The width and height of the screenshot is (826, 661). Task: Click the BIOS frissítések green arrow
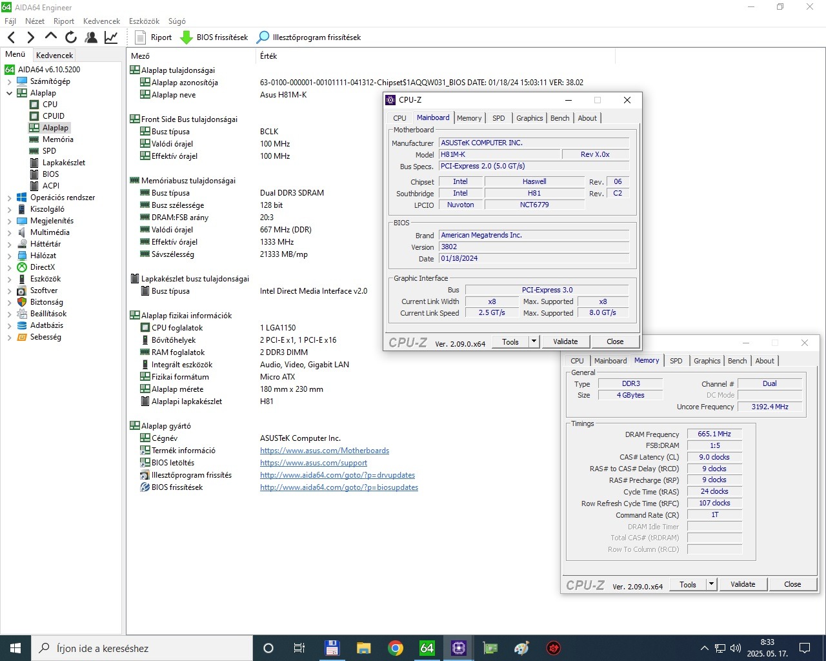point(186,37)
